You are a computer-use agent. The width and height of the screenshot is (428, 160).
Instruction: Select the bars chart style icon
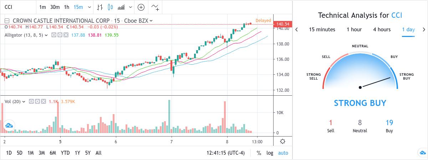(x=100, y=7)
